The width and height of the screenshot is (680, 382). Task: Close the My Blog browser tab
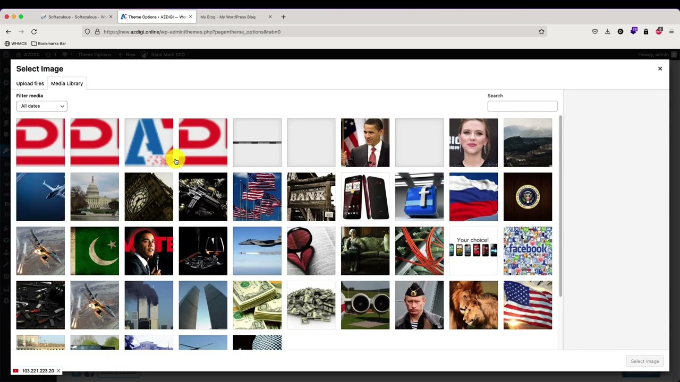(270, 17)
